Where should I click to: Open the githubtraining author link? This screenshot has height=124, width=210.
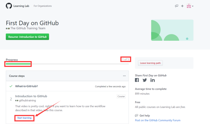(27, 100)
